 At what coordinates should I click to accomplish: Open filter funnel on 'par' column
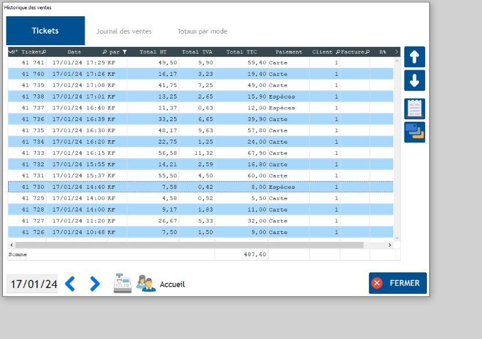tap(124, 52)
